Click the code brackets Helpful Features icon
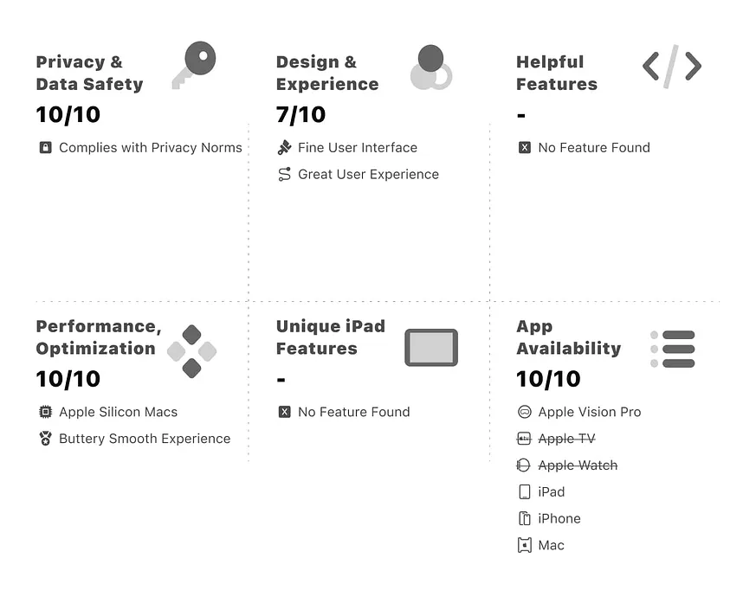The width and height of the screenshot is (756, 603). pos(672,67)
